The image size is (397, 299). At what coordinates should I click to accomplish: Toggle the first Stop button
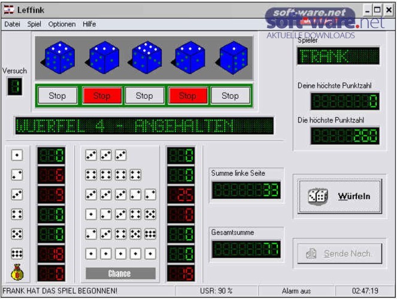point(57,96)
